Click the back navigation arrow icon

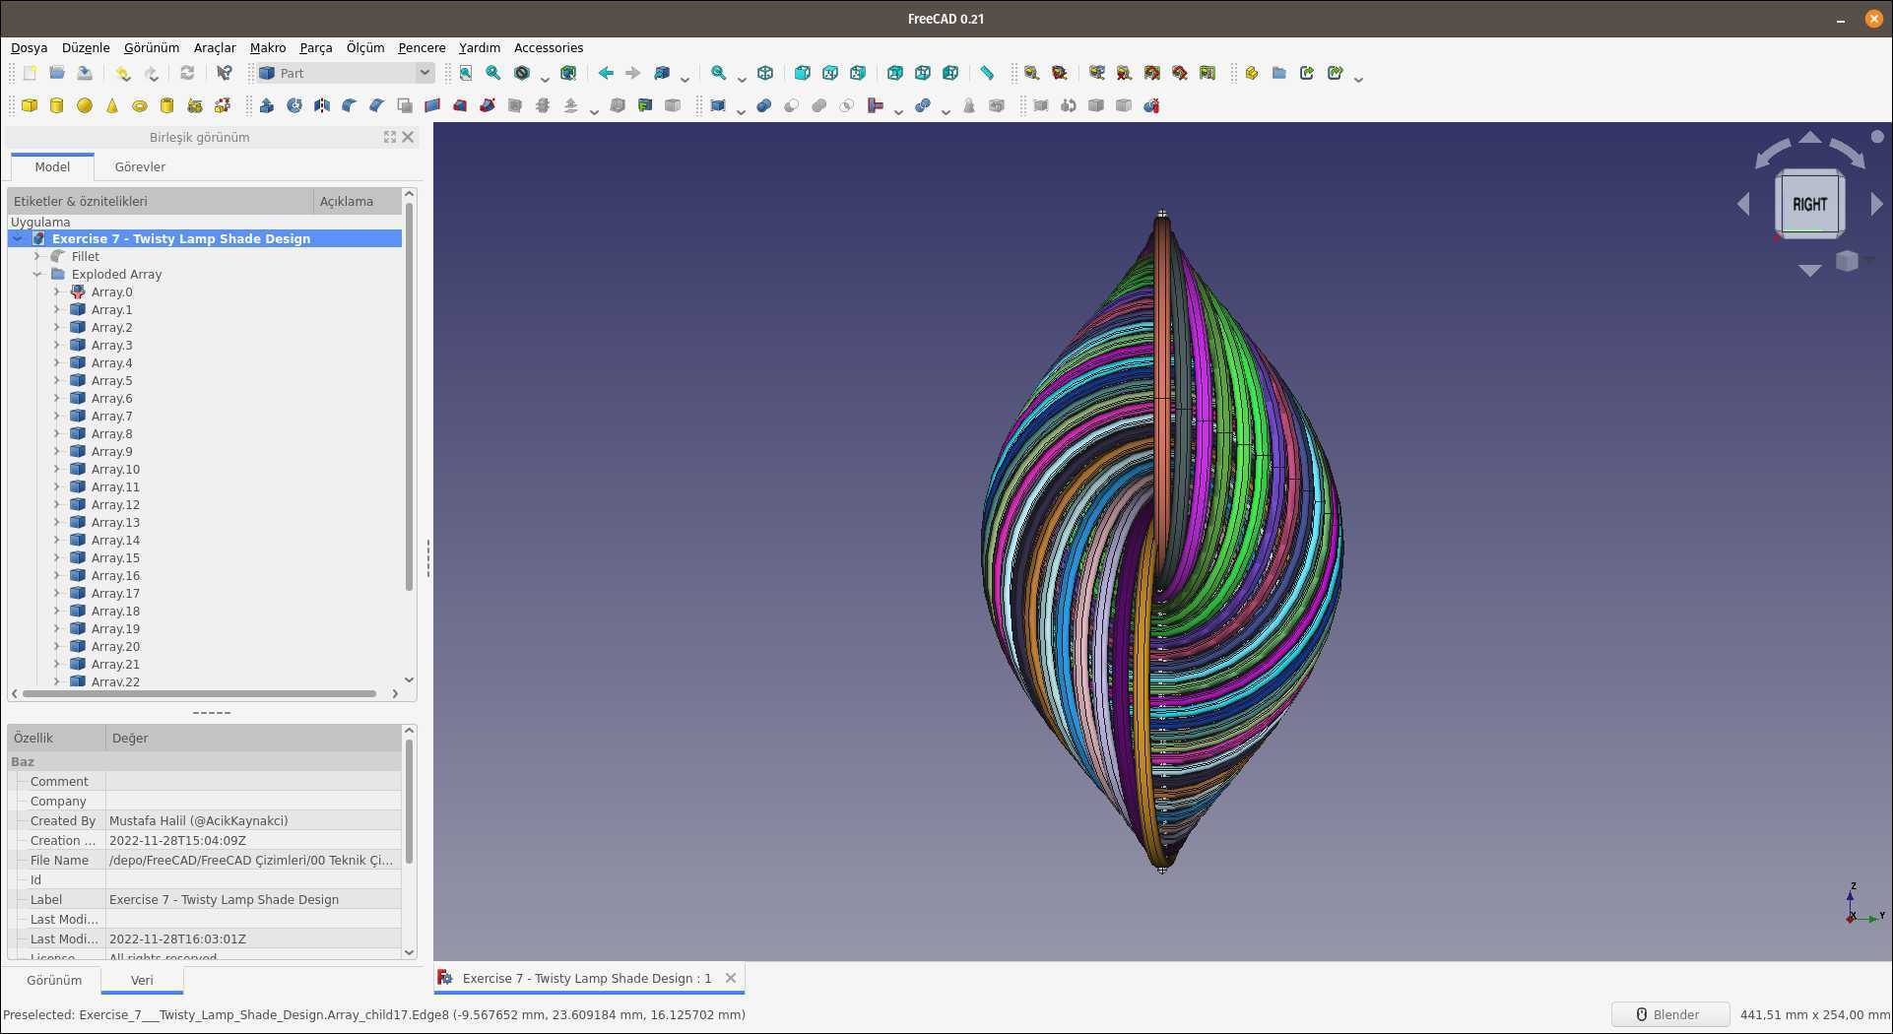(606, 73)
